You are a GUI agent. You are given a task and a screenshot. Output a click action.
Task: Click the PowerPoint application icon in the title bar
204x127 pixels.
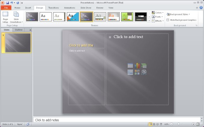pyautogui.click(x=2, y=3)
